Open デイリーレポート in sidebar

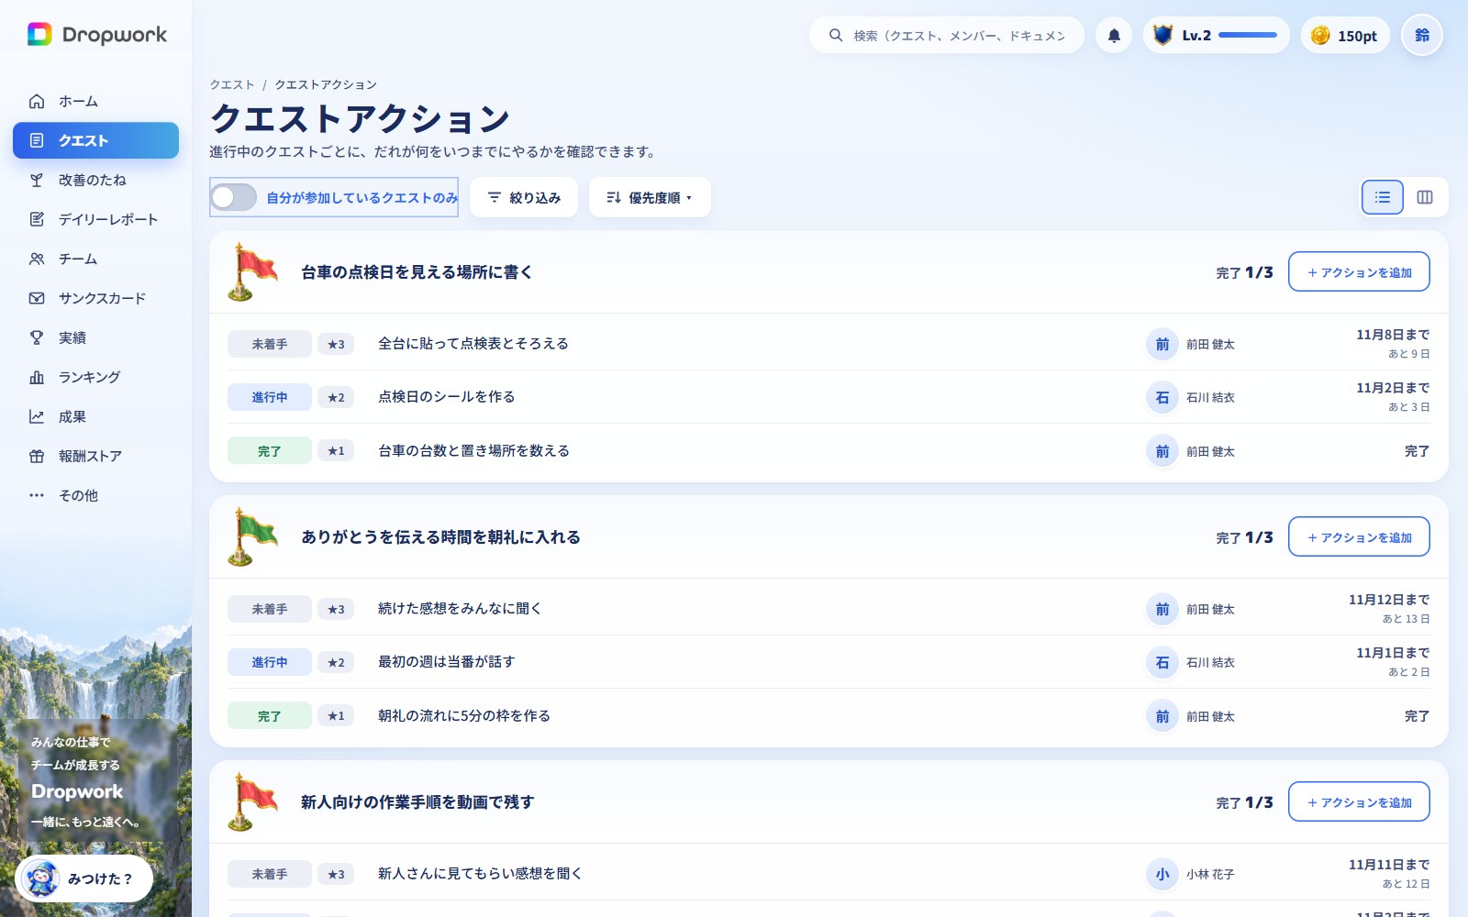[x=95, y=219]
